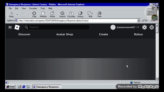Open the Roblox hamburger menu
Image resolution: width=164 pixels, height=92 pixels.
(x=10, y=27)
